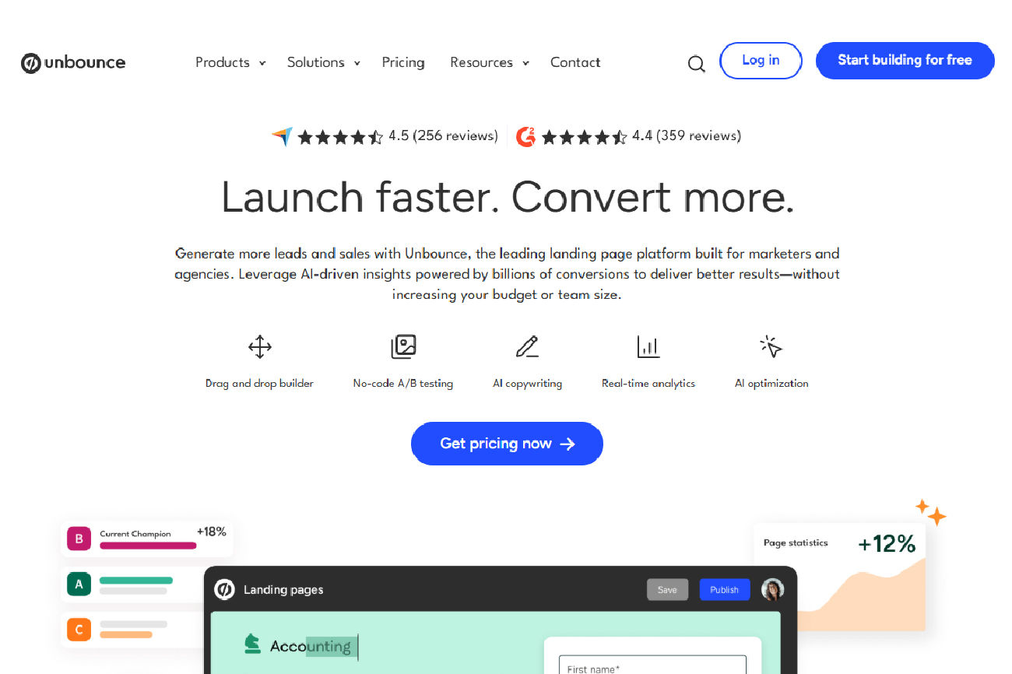Click the First name input field

pyautogui.click(x=652, y=665)
